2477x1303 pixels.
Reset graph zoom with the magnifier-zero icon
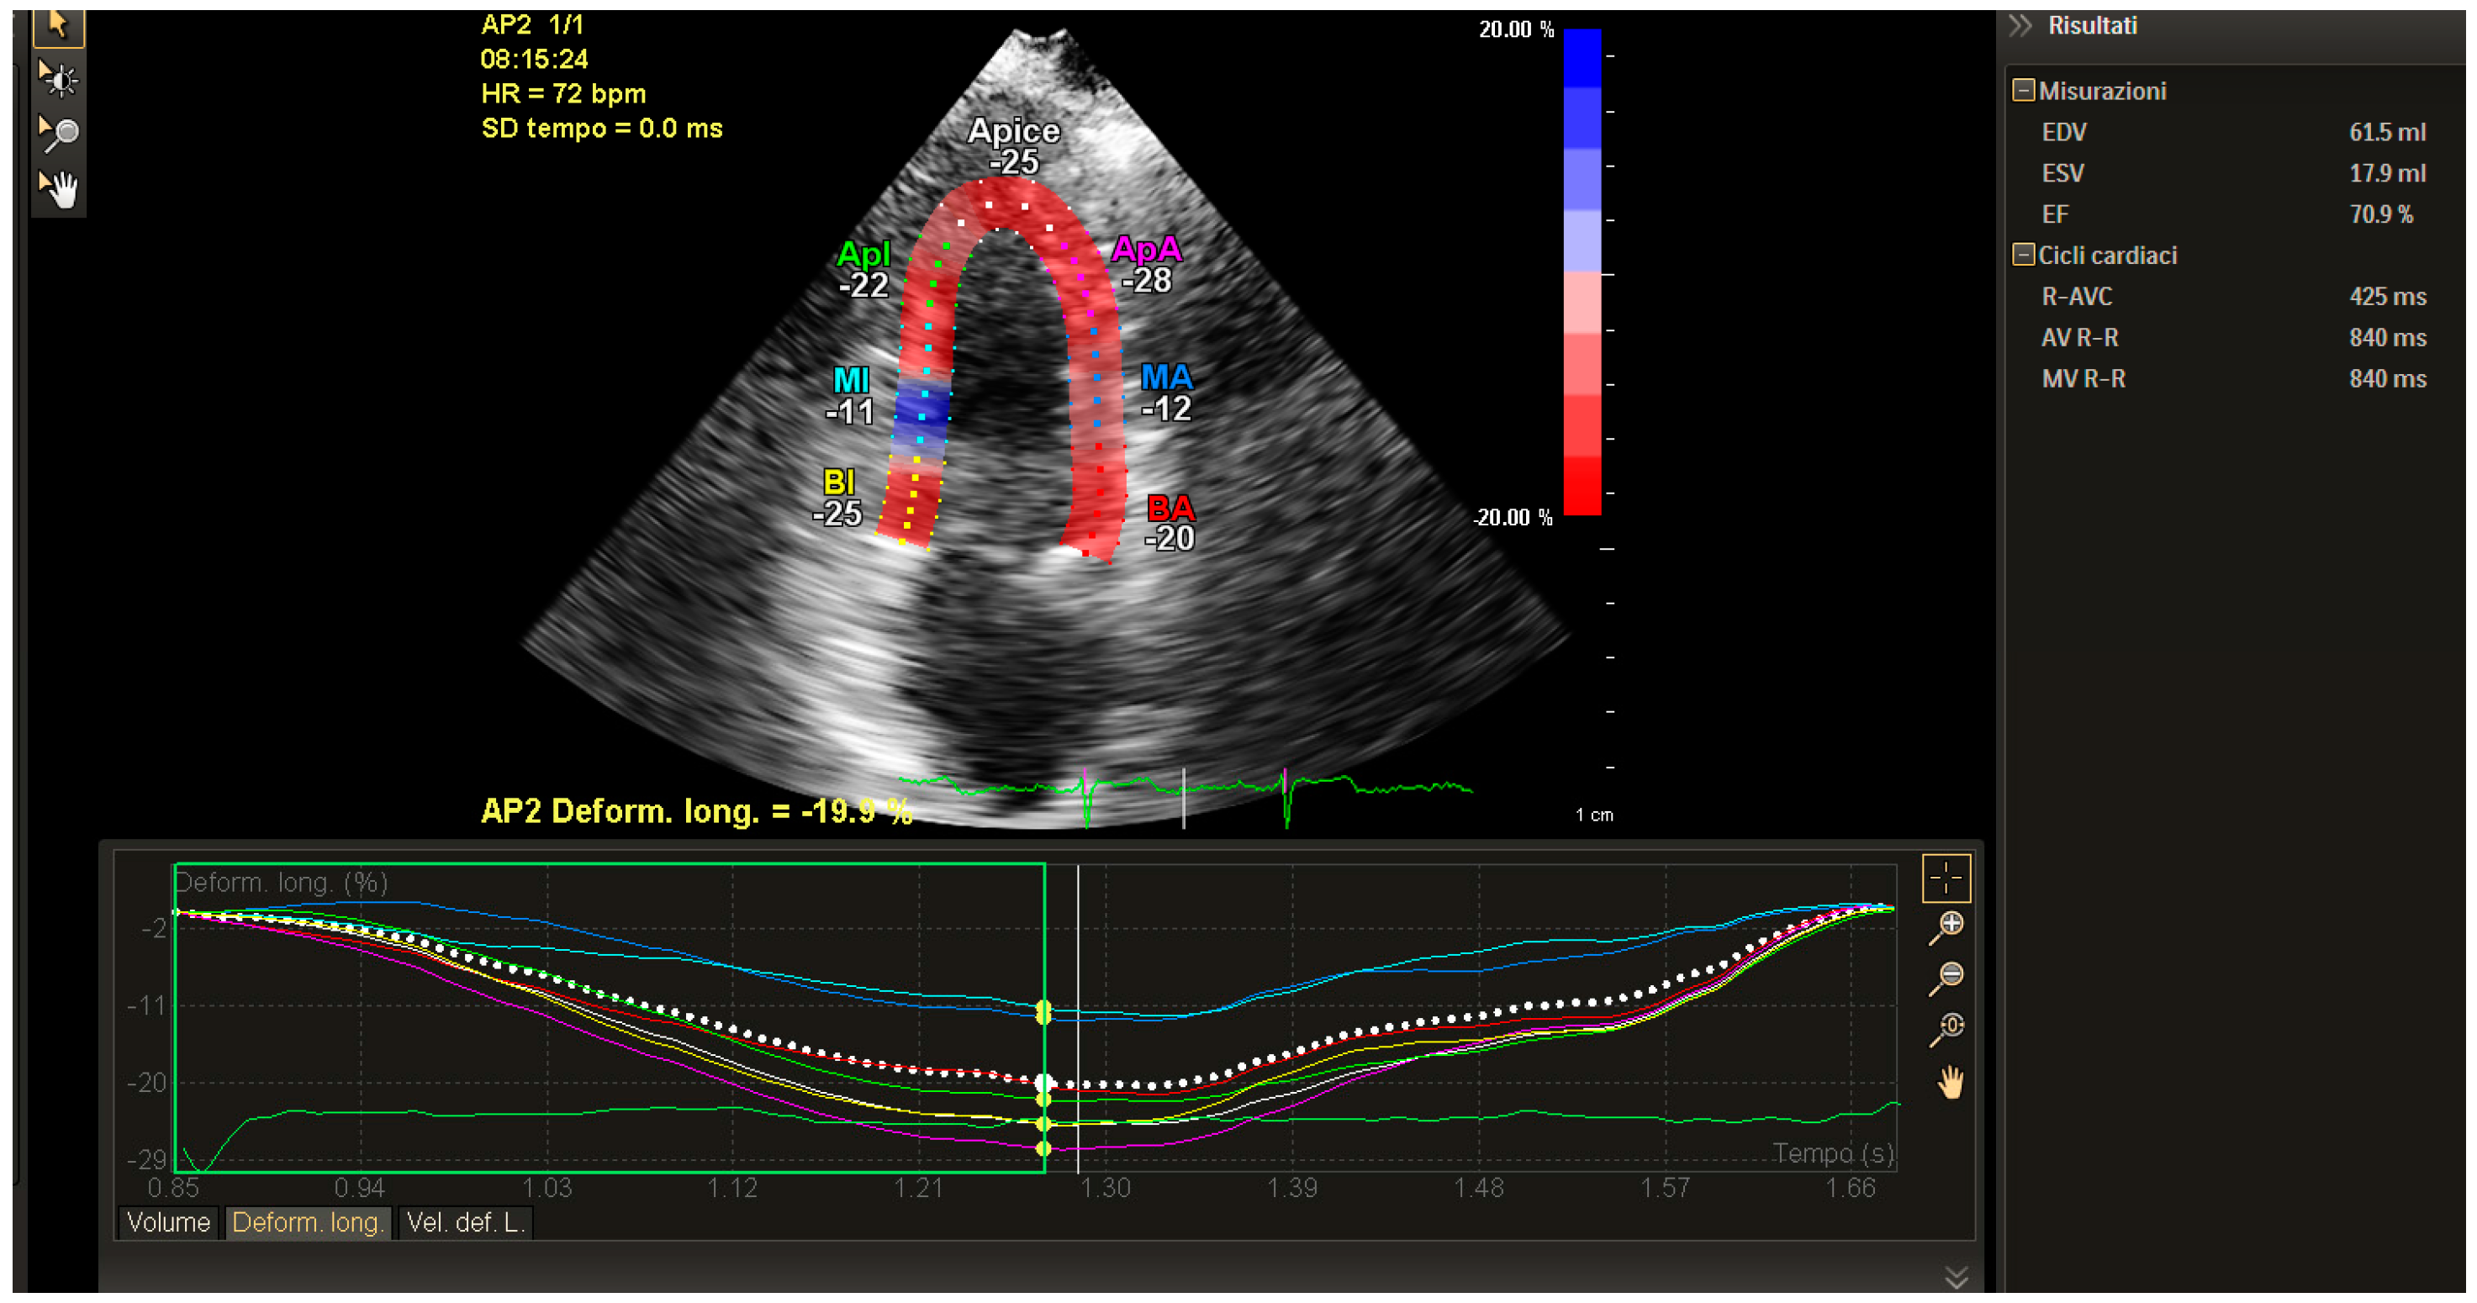pos(1947,1029)
